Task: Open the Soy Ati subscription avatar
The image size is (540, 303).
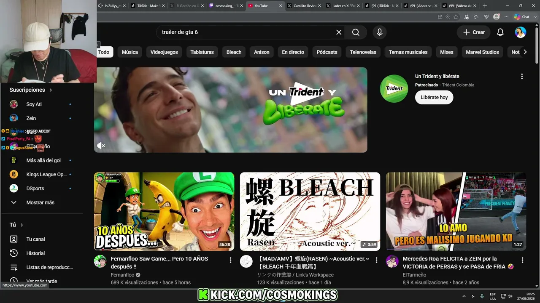Action: [14, 104]
